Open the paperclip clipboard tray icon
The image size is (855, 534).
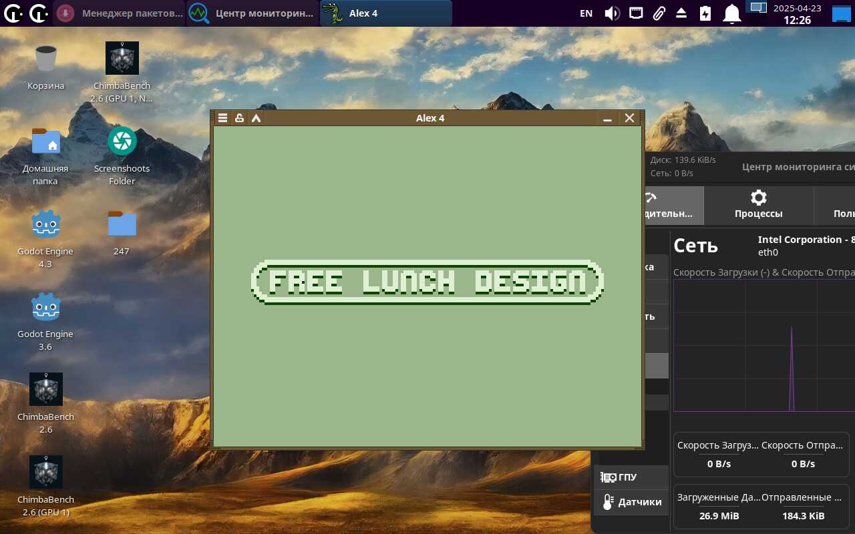(x=659, y=13)
